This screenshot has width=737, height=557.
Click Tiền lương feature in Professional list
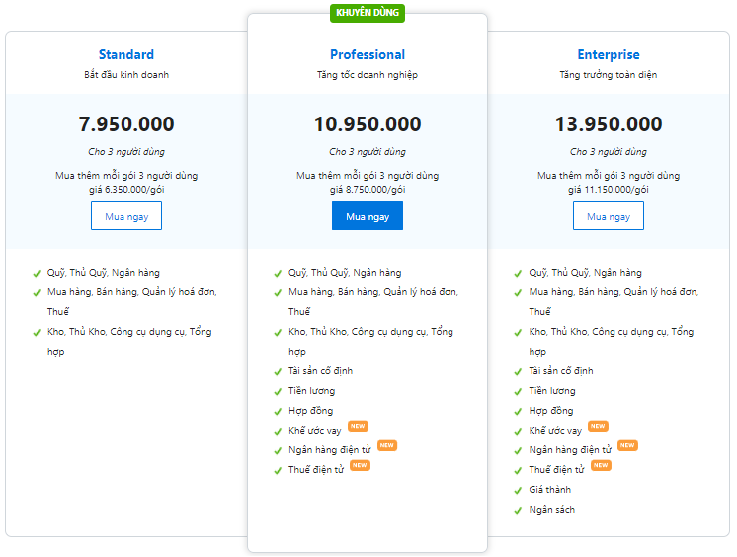[x=311, y=391]
